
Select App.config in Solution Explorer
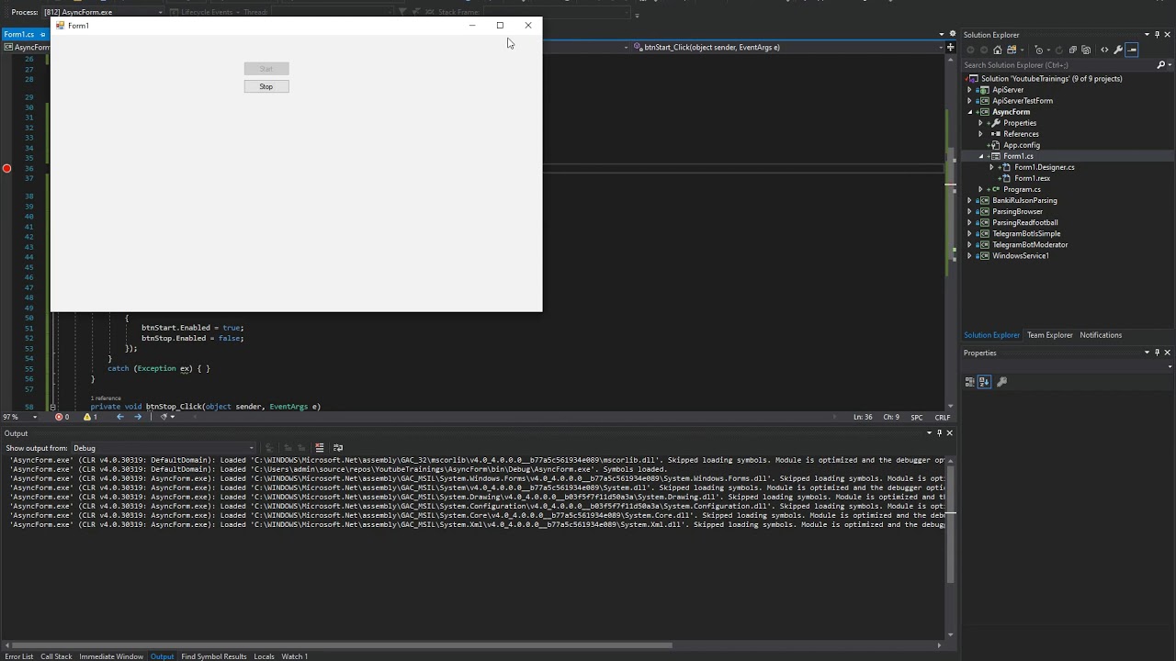click(1022, 145)
